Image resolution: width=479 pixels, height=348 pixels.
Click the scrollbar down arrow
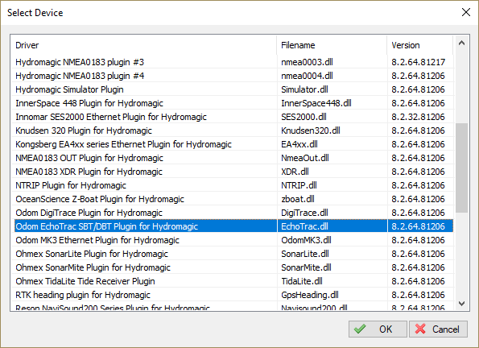point(461,304)
